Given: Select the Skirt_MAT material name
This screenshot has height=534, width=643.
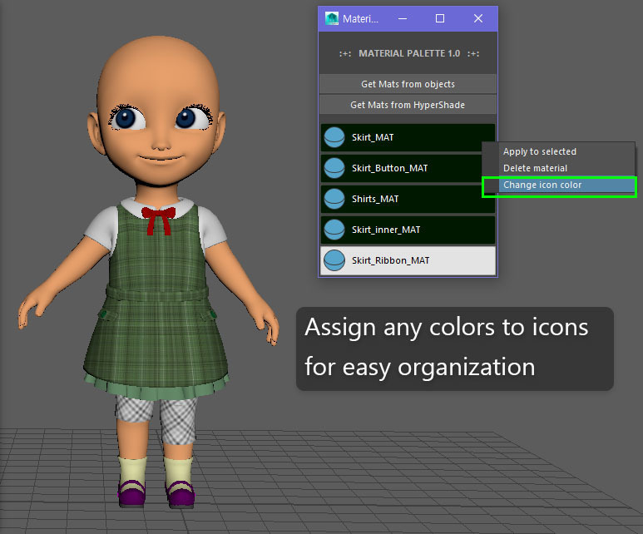Looking at the screenshot, I should [x=373, y=137].
